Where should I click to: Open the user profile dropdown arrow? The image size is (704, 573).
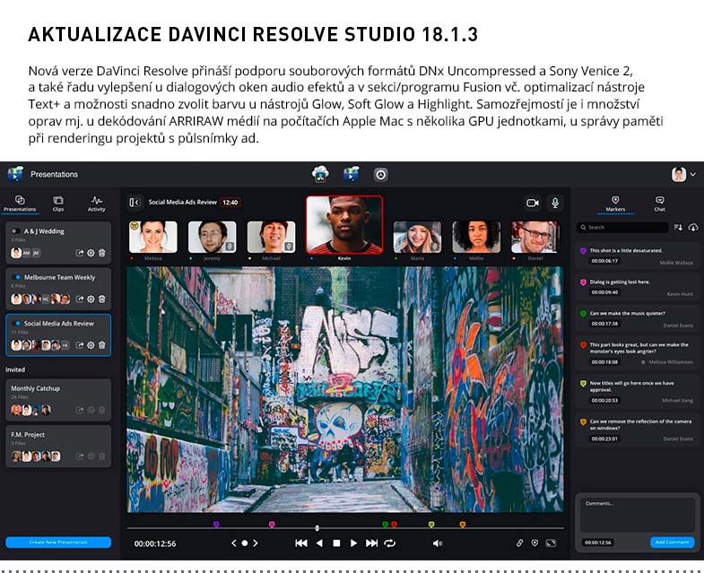(x=692, y=174)
